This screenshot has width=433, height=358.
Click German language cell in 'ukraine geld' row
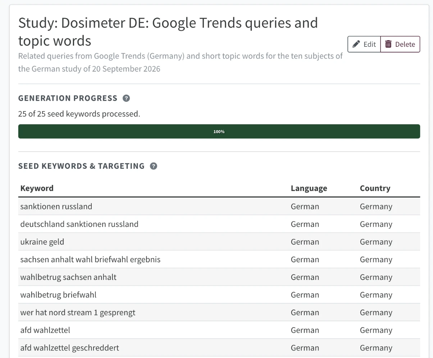coord(305,242)
